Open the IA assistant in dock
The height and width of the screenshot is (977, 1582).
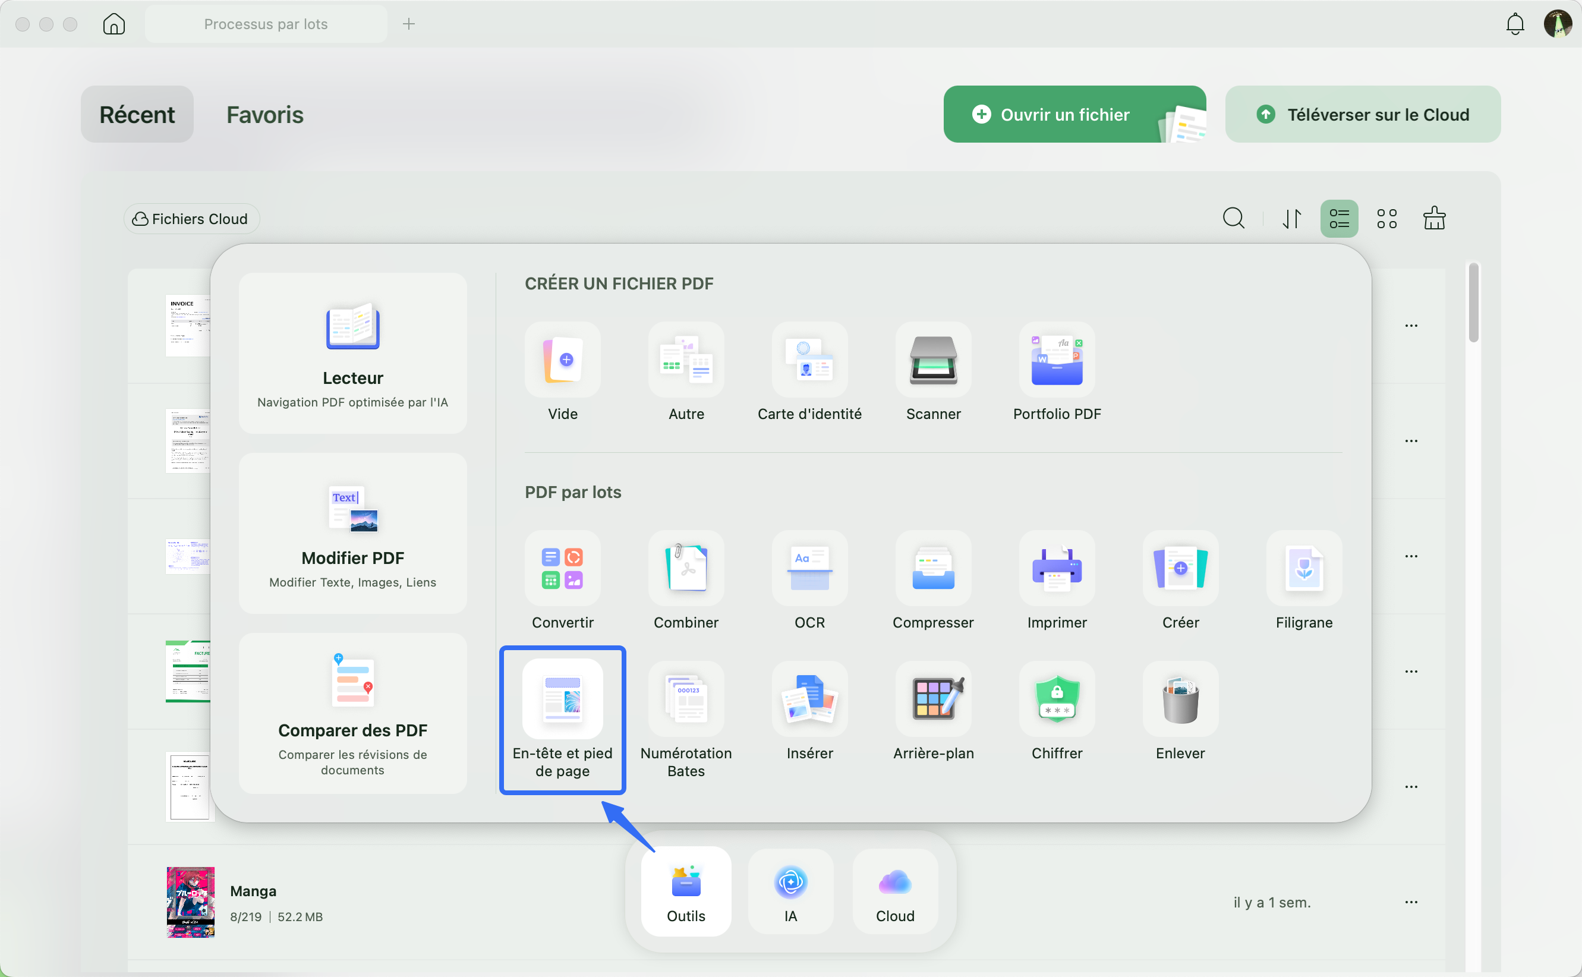coord(790,891)
